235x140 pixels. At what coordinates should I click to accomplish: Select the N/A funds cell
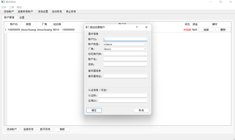[x=195, y=30]
